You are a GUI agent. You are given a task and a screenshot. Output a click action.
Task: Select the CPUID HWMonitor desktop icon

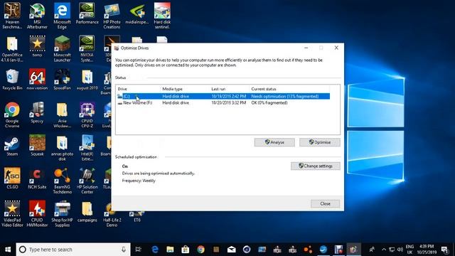click(x=37, y=214)
